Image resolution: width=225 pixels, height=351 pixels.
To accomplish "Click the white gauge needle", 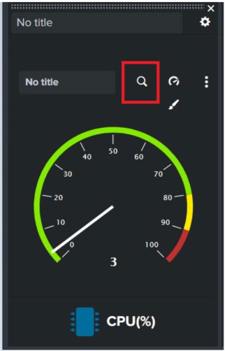I will tap(82, 229).
